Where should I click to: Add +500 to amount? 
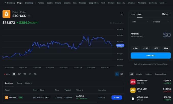pos(156,48)
